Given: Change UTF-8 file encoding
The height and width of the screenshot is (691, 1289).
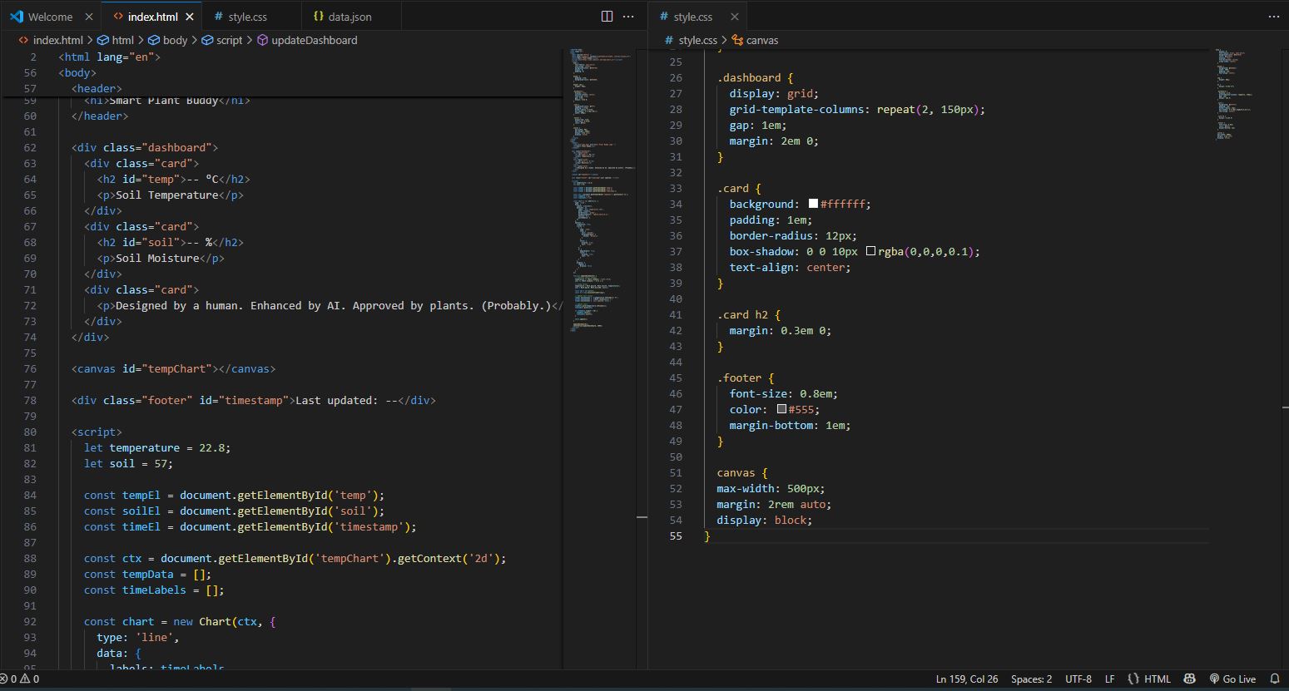Looking at the screenshot, I should [x=1078, y=679].
